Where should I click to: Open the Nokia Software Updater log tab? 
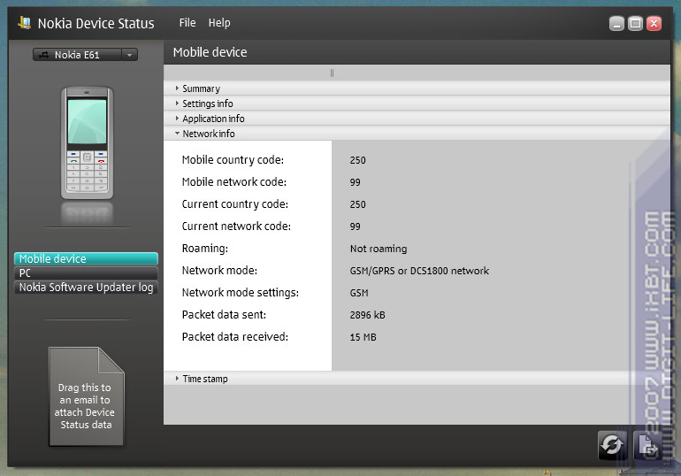click(86, 288)
